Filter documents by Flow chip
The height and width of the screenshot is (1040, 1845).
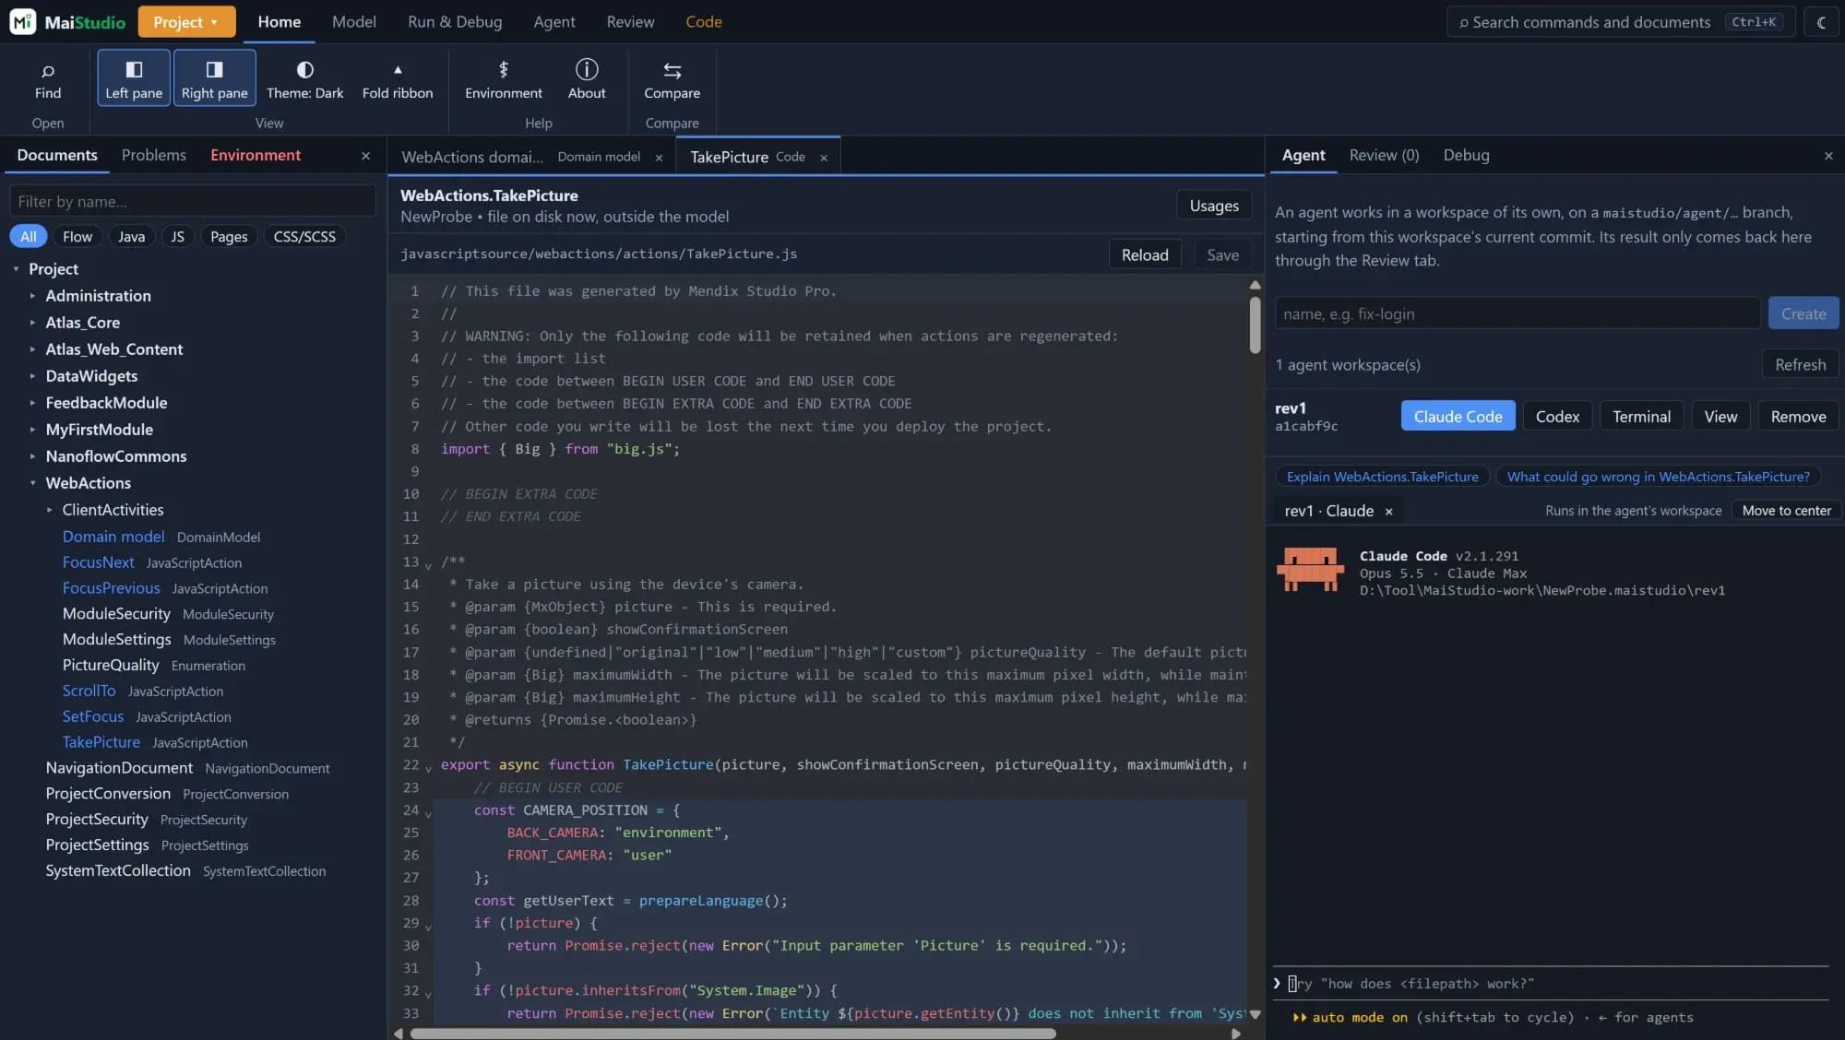(77, 237)
